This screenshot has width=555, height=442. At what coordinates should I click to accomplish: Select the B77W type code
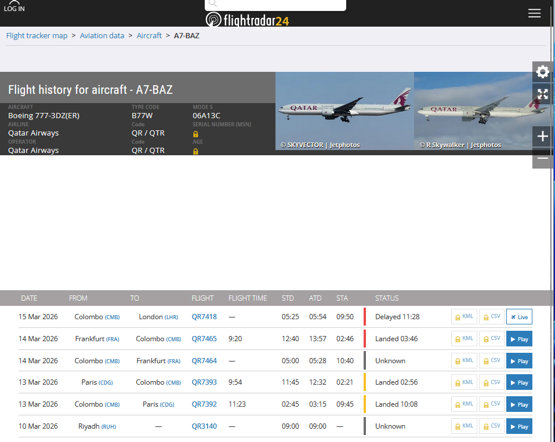(x=142, y=116)
